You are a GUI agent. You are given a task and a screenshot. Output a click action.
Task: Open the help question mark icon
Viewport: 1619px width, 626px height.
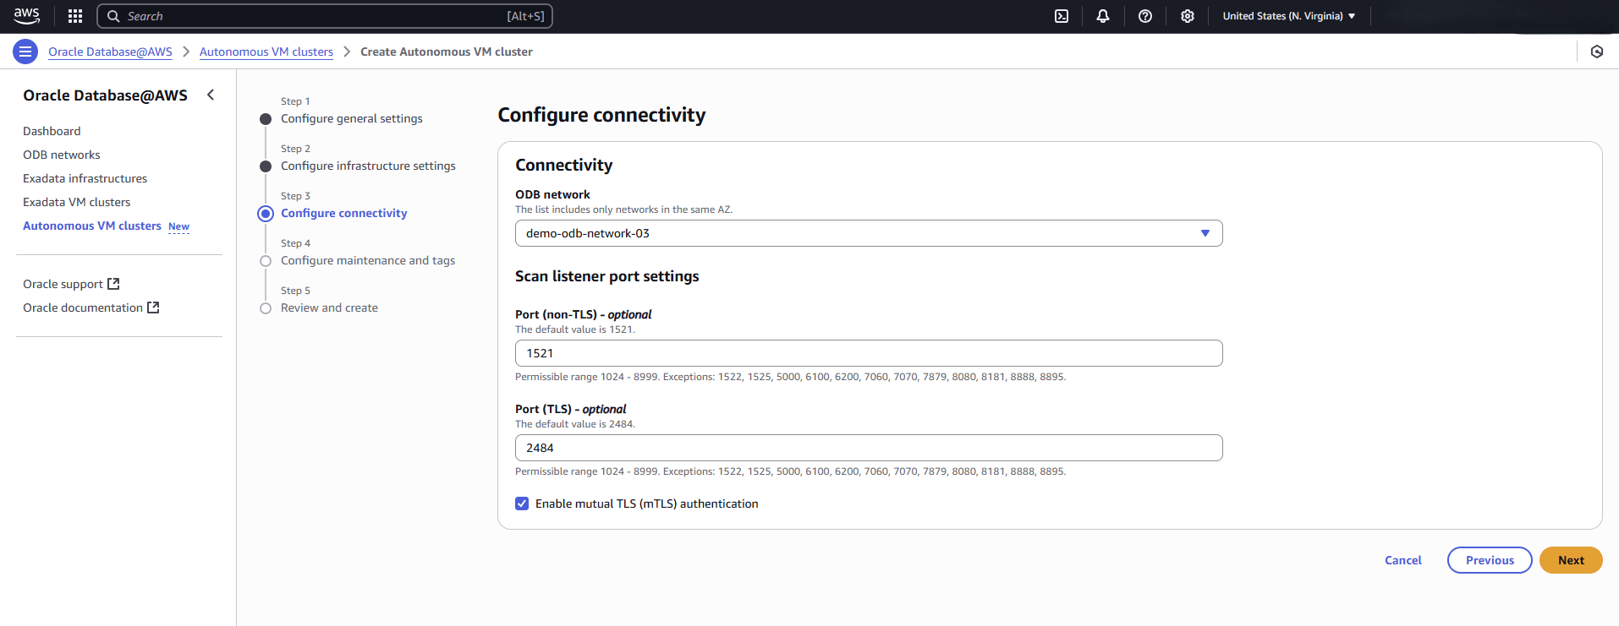click(x=1144, y=16)
